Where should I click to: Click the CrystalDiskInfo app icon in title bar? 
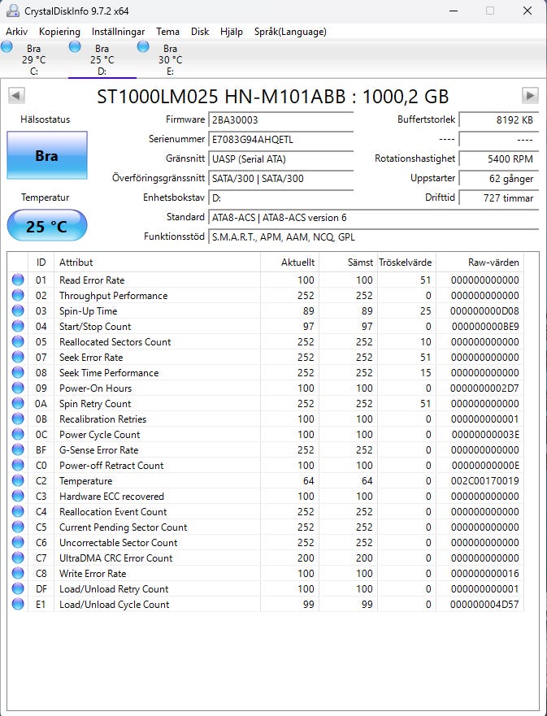tap(11, 11)
